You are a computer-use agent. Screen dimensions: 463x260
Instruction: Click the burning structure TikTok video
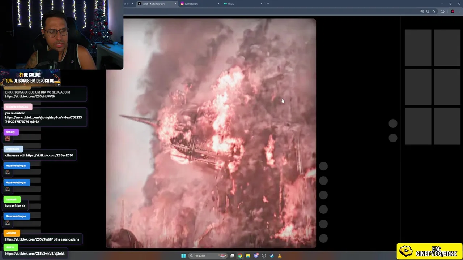point(211,133)
